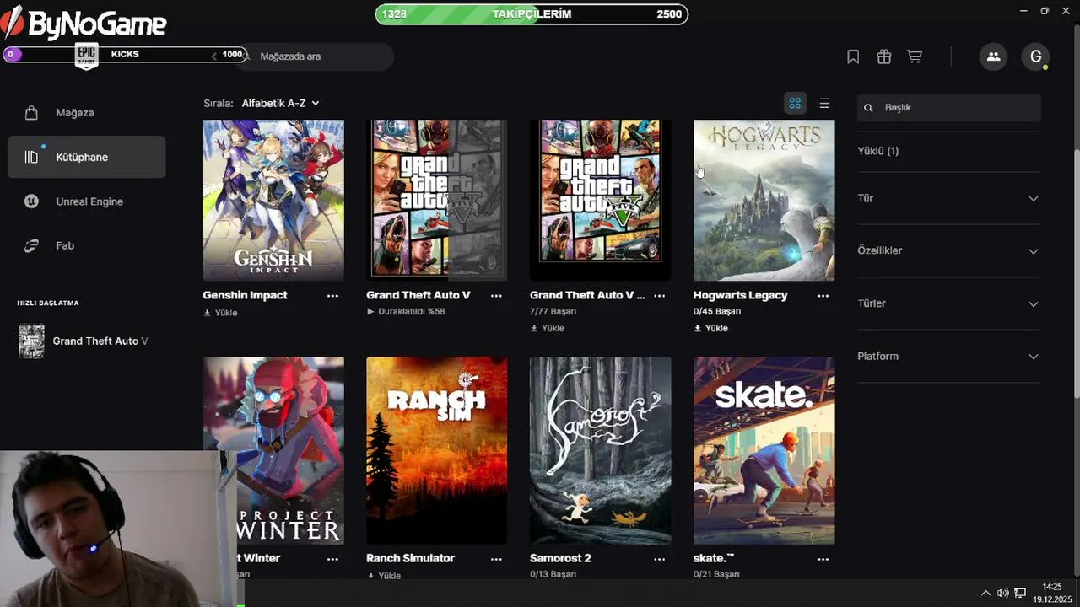Click Yükle under GTA V 7/77 Başarı
The height and width of the screenshot is (607, 1080).
(x=547, y=328)
